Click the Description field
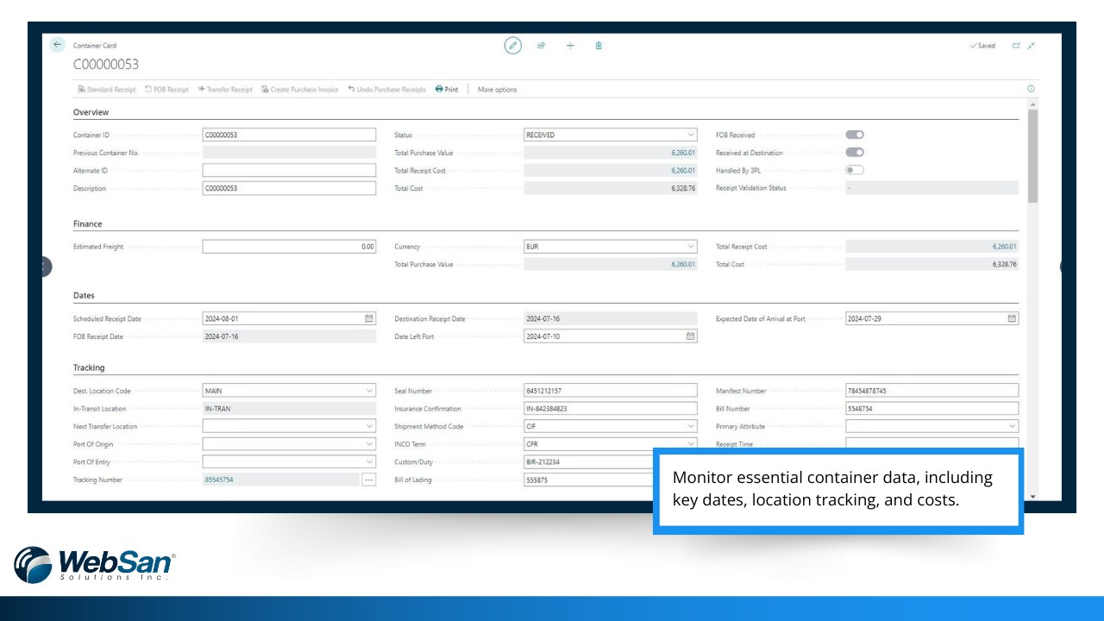This screenshot has width=1104, height=621. point(289,188)
